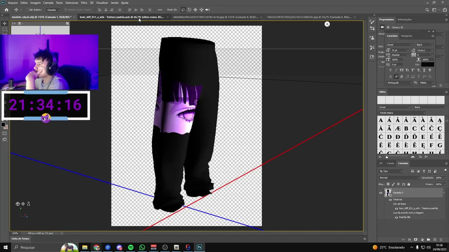Switch to lowr_diff_011_a_whi Textura padrão.psb document tab

pyautogui.click(x=122, y=17)
